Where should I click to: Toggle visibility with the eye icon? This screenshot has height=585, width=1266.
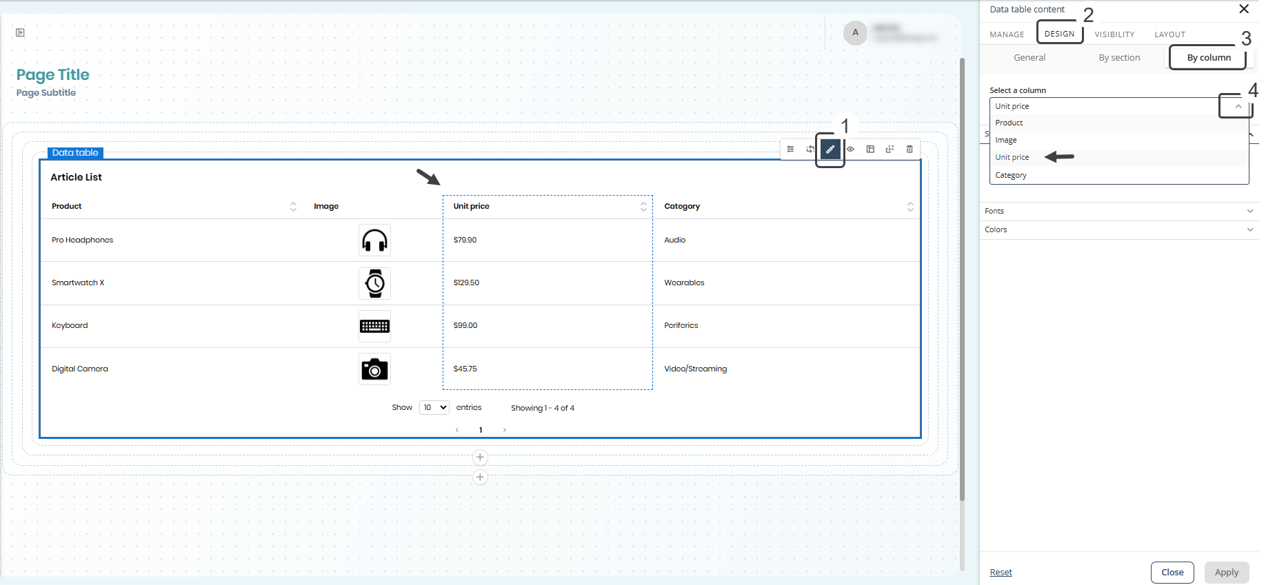coord(850,149)
